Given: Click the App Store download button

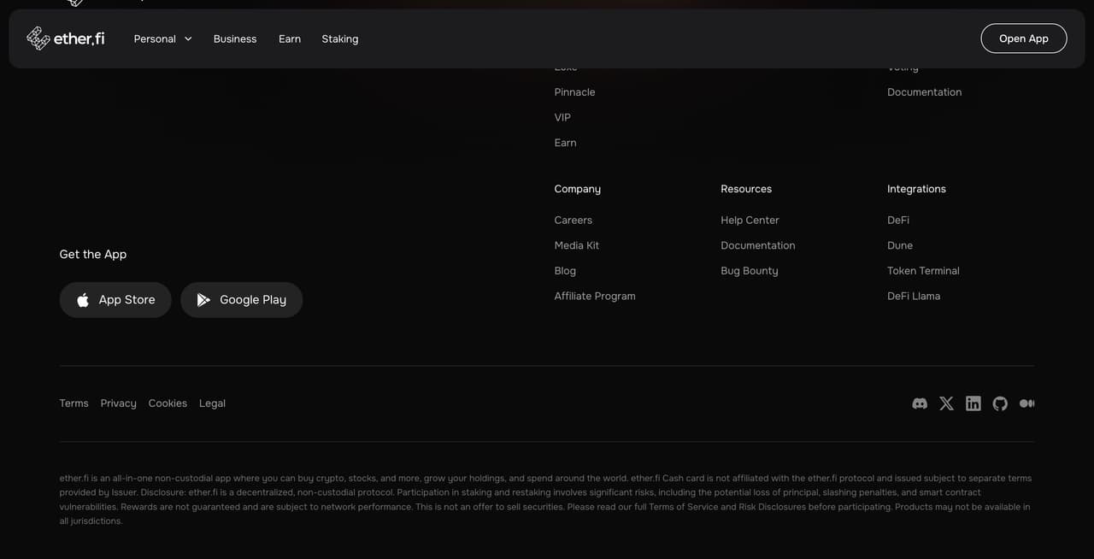Looking at the screenshot, I should pyautogui.click(x=115, y=300).
